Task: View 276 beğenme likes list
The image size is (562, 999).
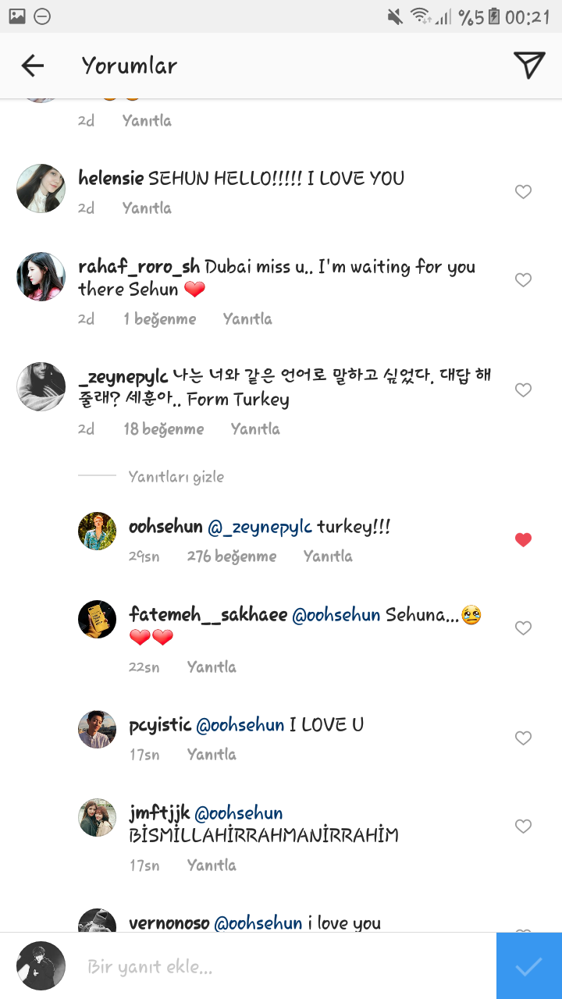Action: point(232,556)
